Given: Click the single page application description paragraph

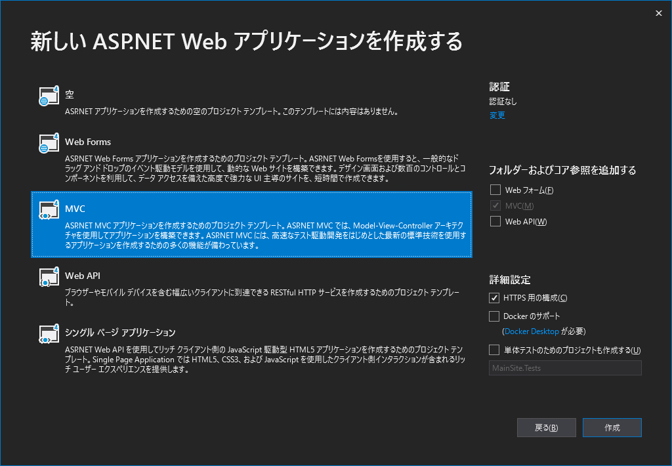Looking at the screenshot, I should click(265, 359).
